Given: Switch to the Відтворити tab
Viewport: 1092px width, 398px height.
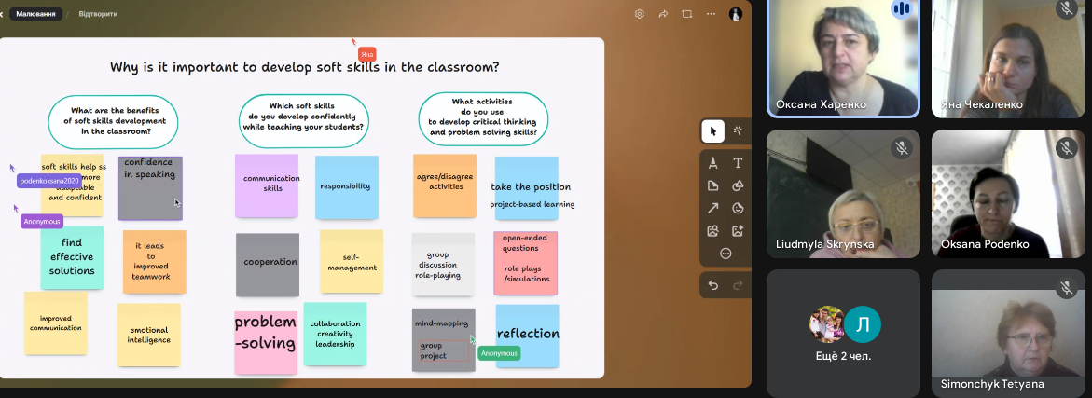Looking at the screenshot, I should [98, 14].
